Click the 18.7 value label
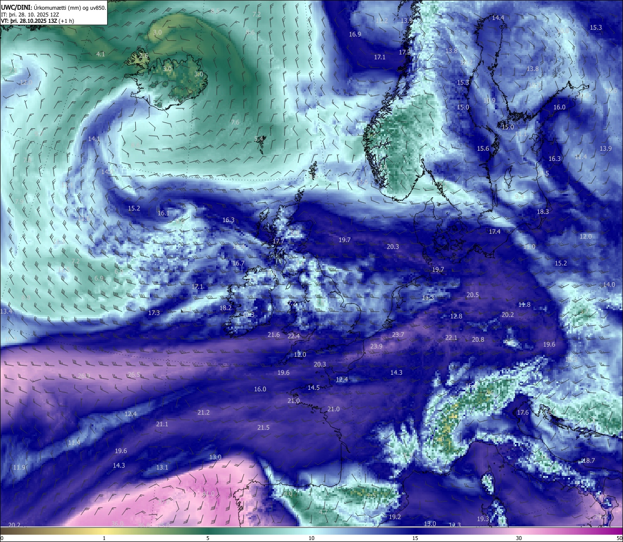 point(589,461)
